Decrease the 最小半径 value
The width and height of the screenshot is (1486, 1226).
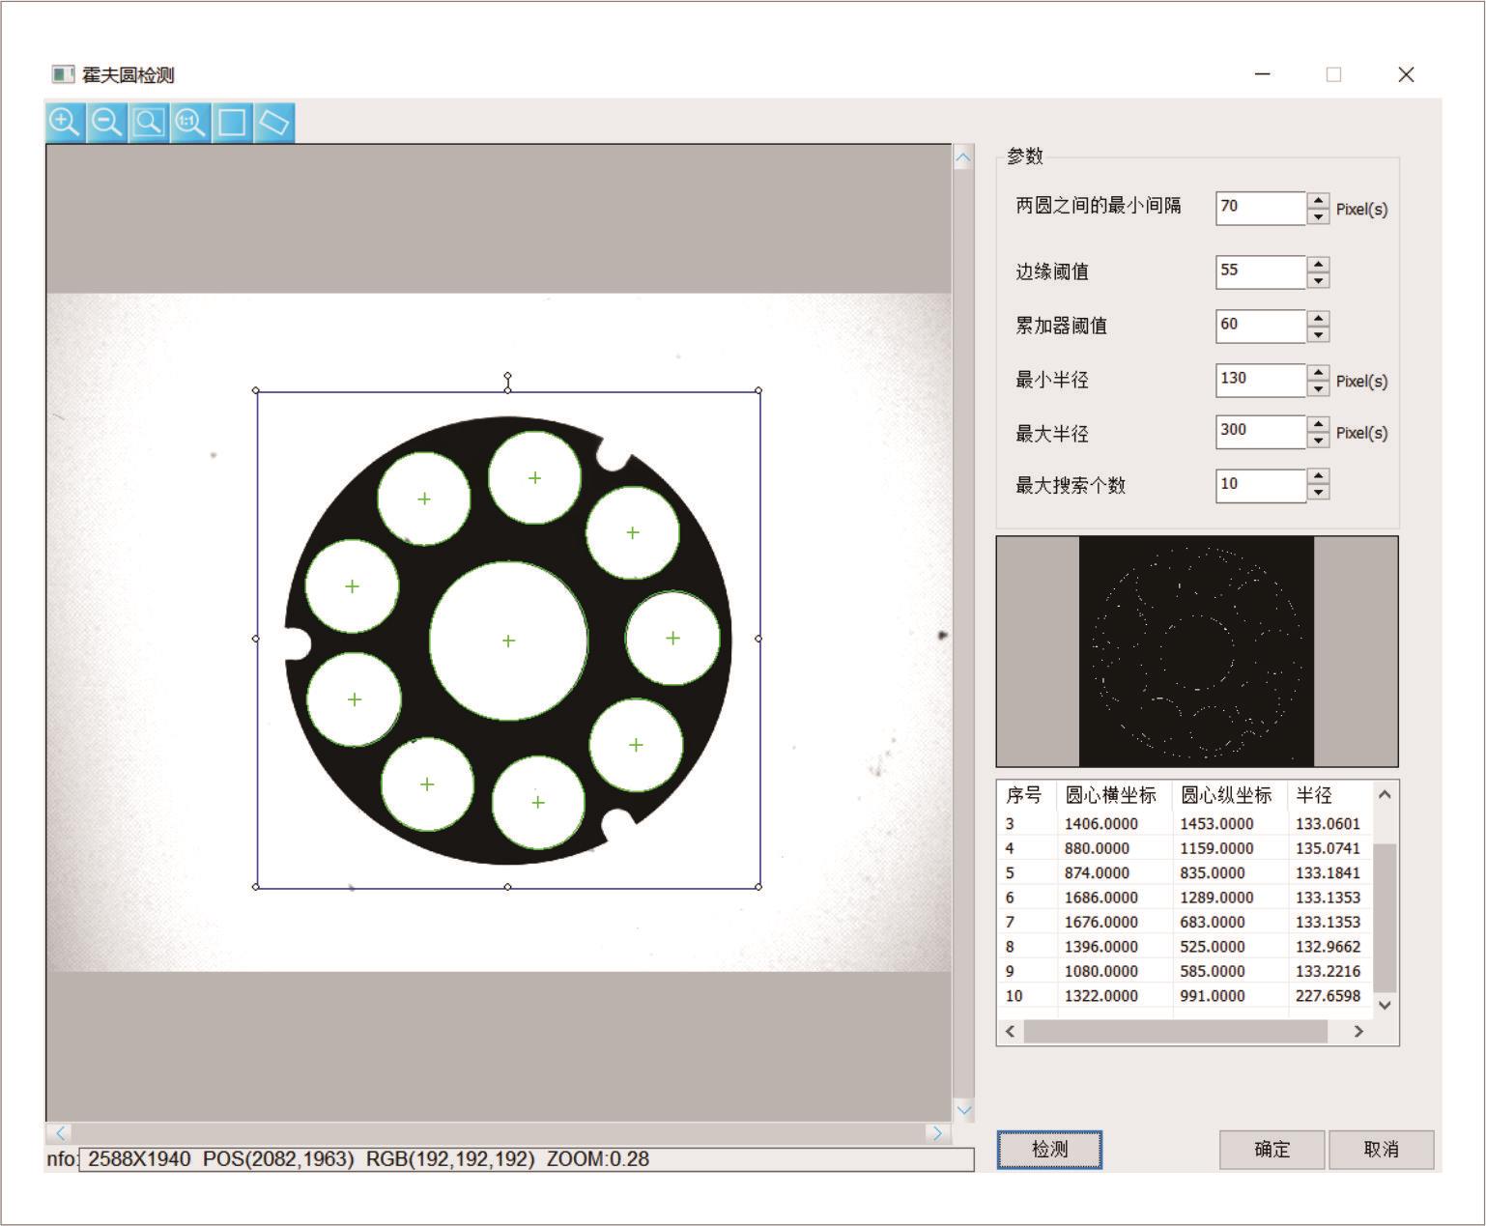click(x=1318, y=388)
